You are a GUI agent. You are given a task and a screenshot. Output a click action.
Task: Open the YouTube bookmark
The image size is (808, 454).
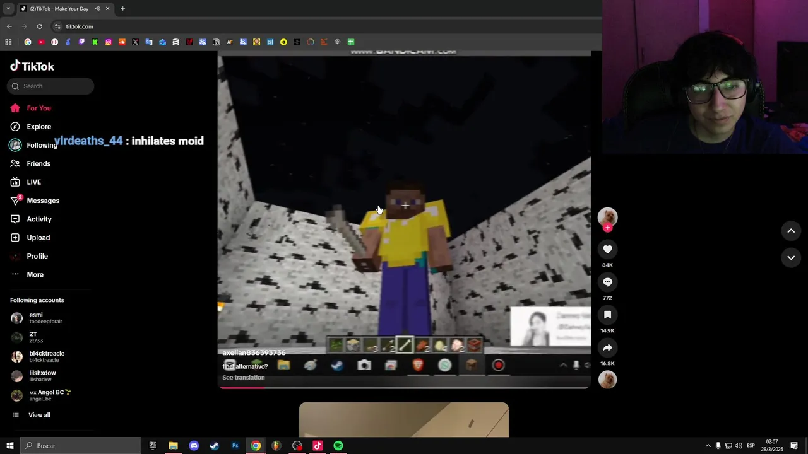41,42
